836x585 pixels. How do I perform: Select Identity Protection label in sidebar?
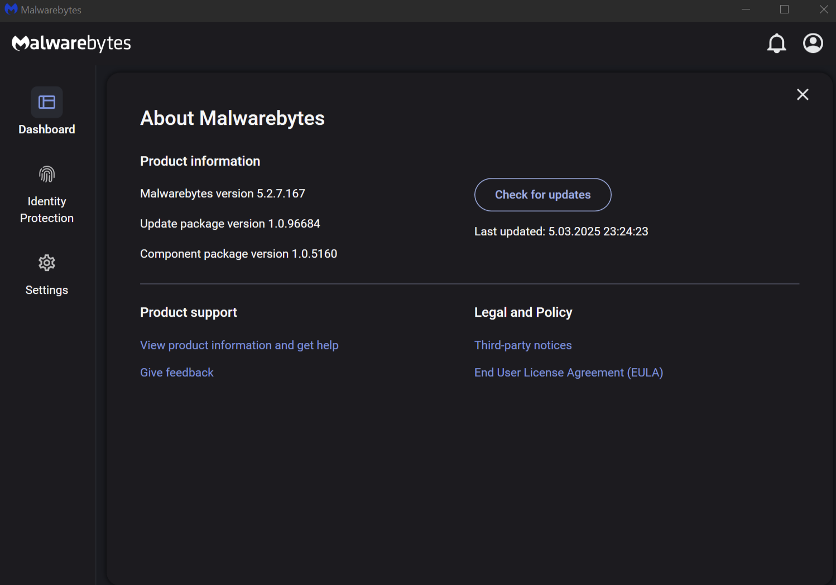pyautogui.click(x=47, y=210)
